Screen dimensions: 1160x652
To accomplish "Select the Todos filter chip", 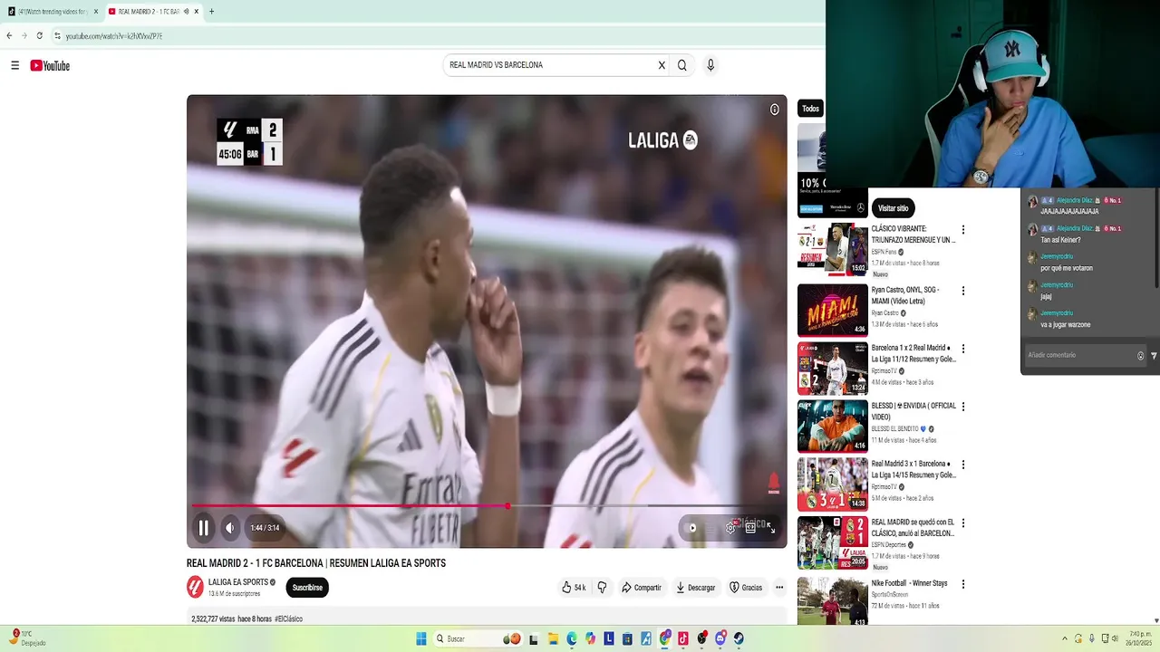I will (810, 109).
